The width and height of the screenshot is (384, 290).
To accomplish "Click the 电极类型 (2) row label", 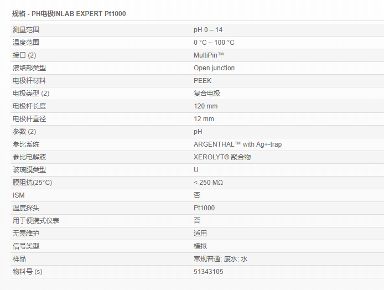I will (x=31, y=94).
